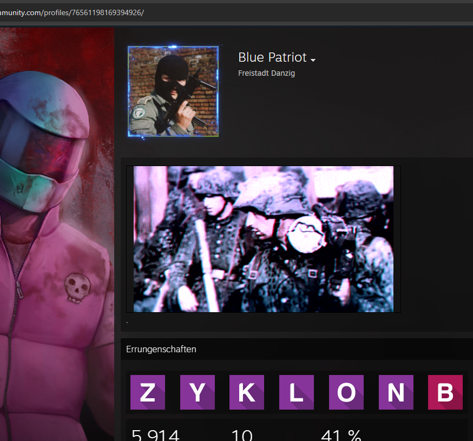Open the profile avatar picture

point(173,91)
